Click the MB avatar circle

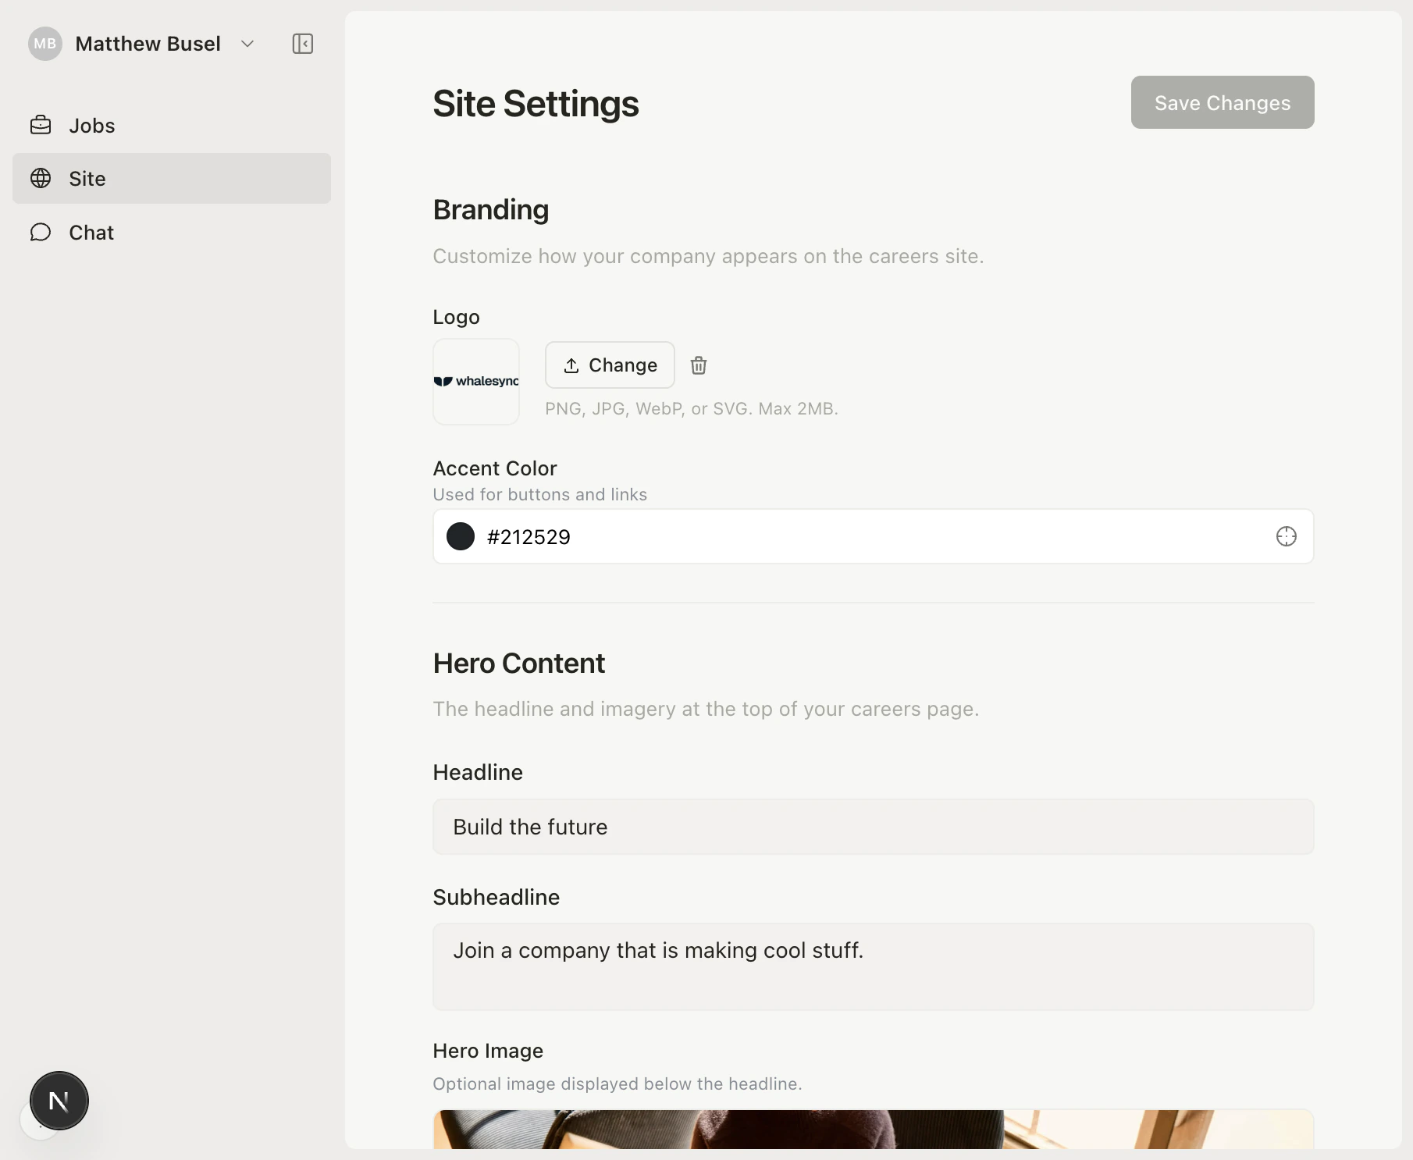click(x=44, y=44)
